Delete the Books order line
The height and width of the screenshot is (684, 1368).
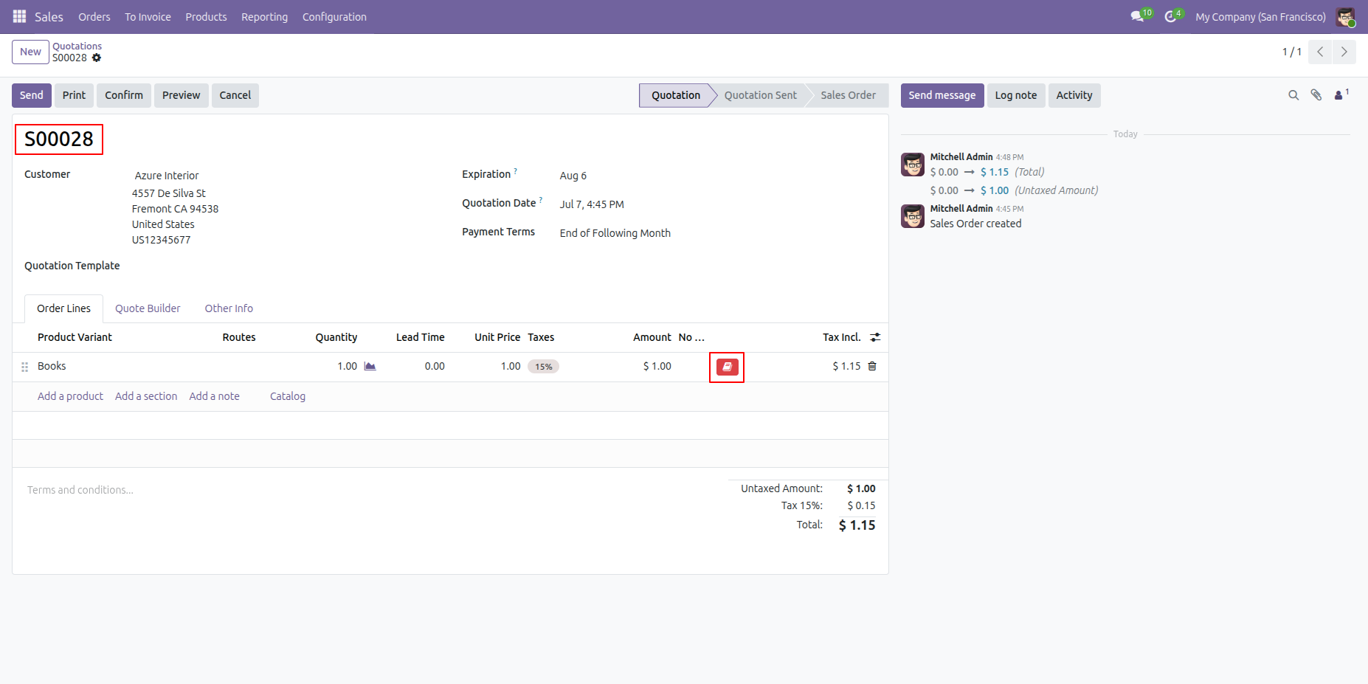[x=872, y=366]
